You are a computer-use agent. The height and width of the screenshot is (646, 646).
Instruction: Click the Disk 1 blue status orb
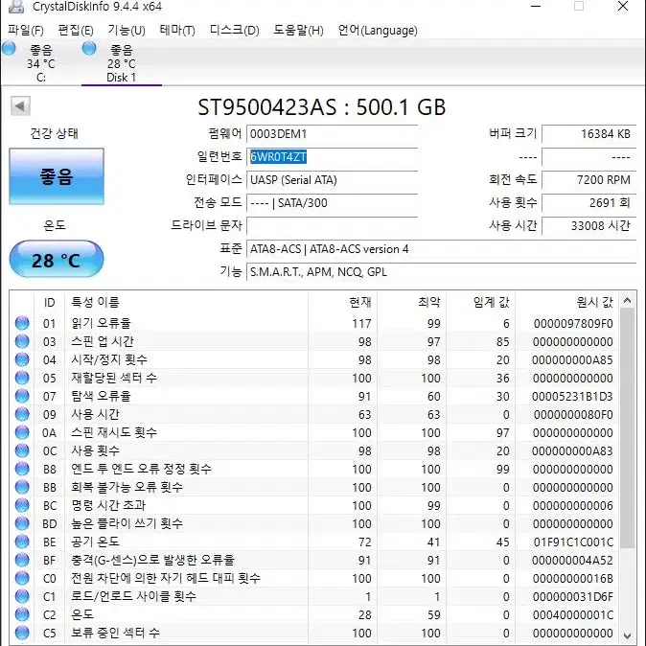(x=89, y=48)
